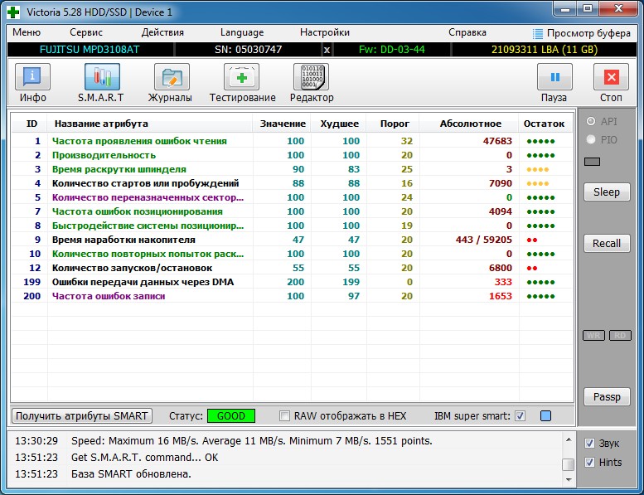Select row Быстродействие системы позиционир...

pyautogui.click(x=292, y=226)
